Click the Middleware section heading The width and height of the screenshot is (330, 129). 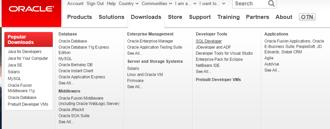pos(69,91)
